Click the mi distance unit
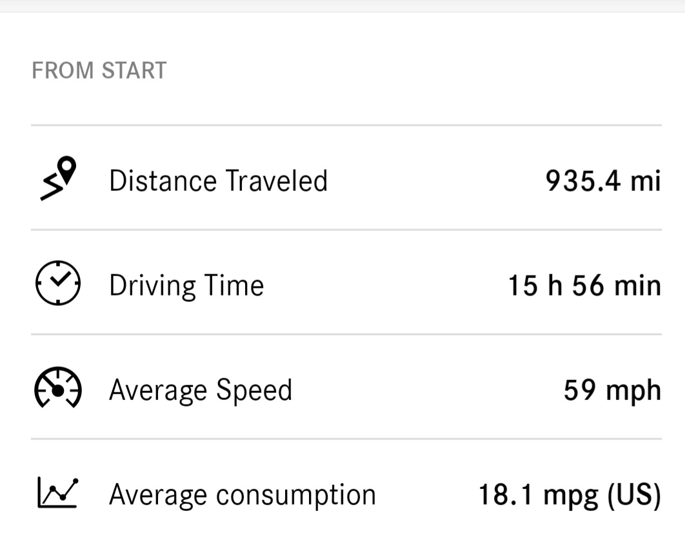Viewport: 685px width, 540px height. point(646,181)
